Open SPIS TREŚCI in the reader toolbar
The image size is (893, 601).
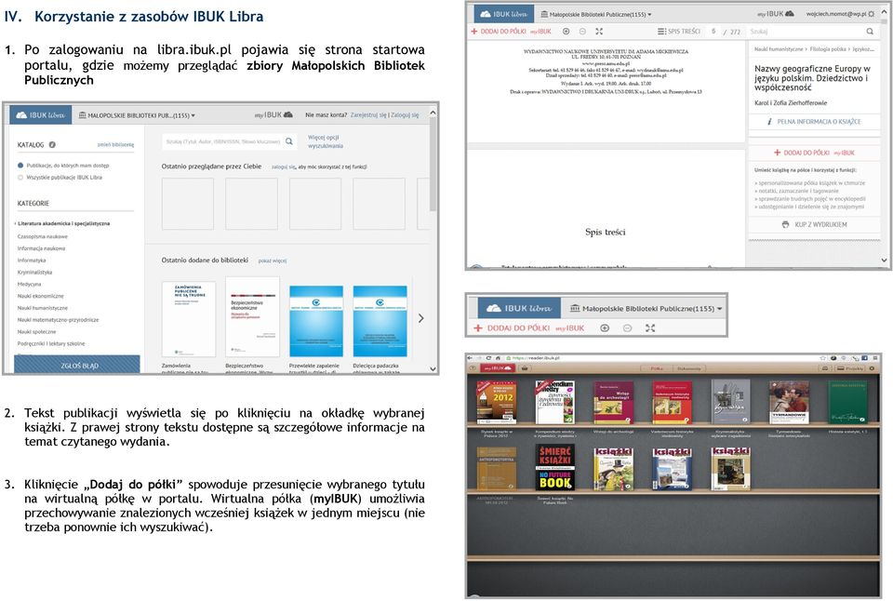point(678,32)
